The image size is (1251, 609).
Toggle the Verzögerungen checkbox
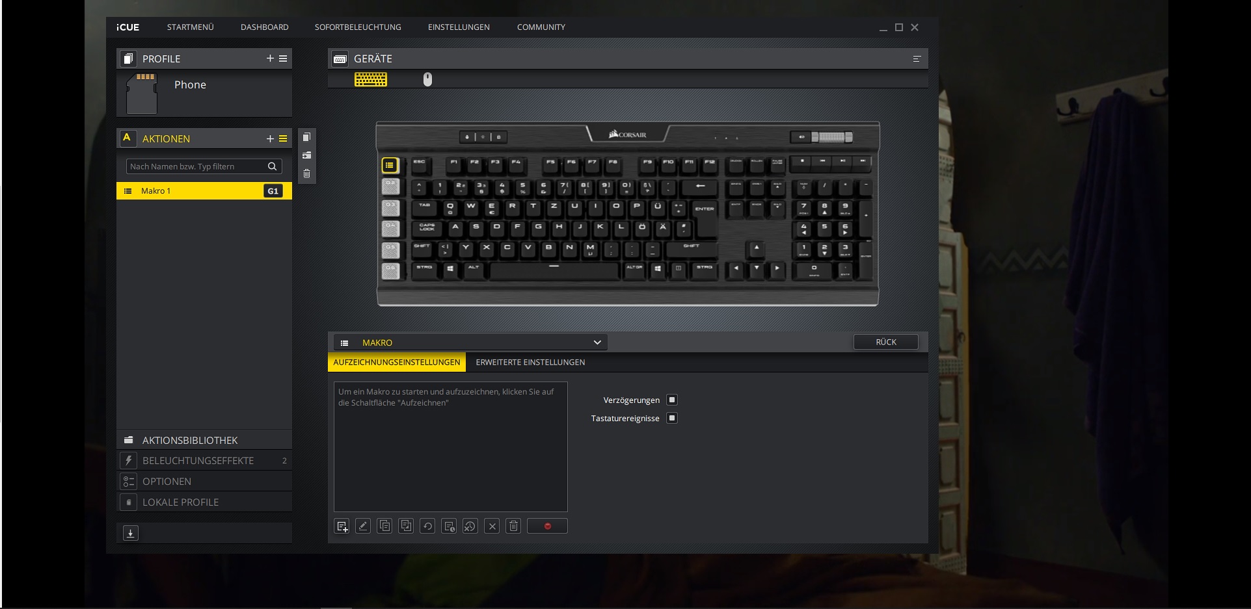click(x=672, y=400)
